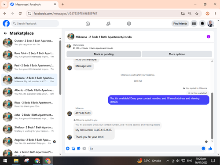220x165 pixels.
Task: Open the Paul conversation
Action: point(29,67)
